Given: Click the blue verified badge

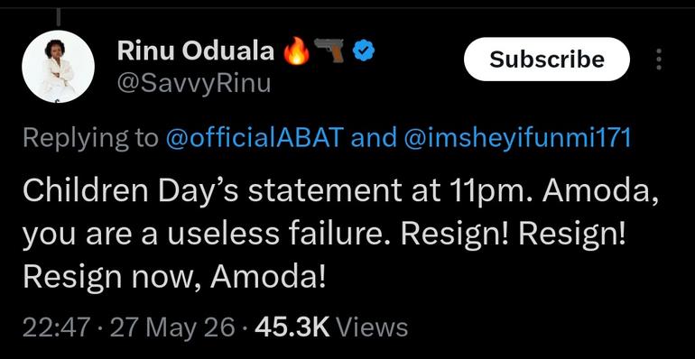Looking at the screenshot, I should pyautogui.click(x=364, y=51).
